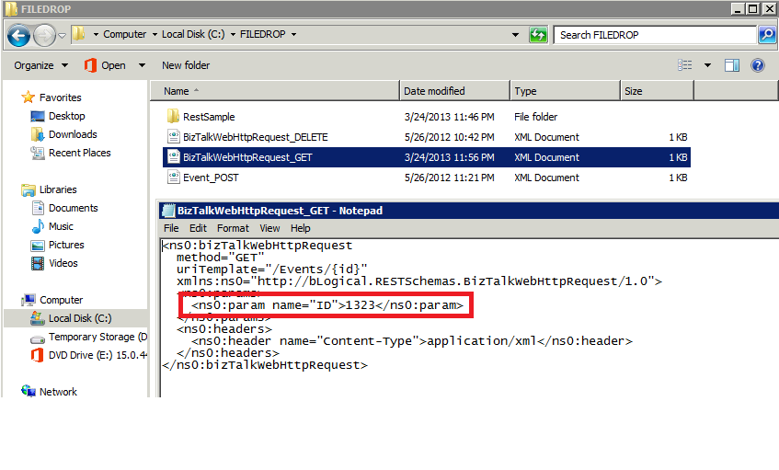Screen dimensions: 779x470
Task: Create a New folder
Action: [x=186, y=65]
